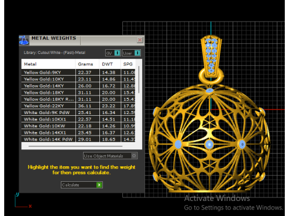Screen dimensions: 289x216
Task: Click the pendant bail with blue stones
Action: coord(211,56)
